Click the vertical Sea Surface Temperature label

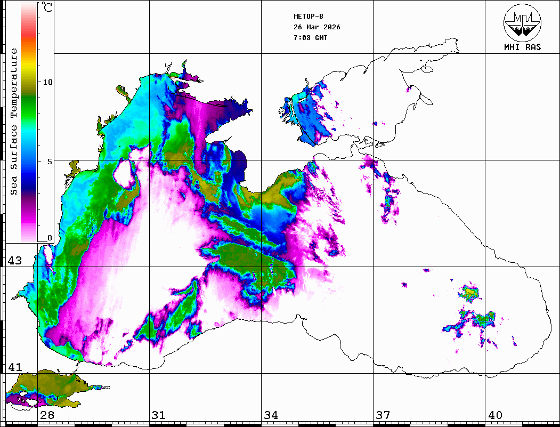[14, 122]
